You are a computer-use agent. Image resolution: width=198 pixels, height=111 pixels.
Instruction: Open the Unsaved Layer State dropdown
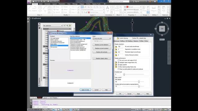(x=93, y=10)
